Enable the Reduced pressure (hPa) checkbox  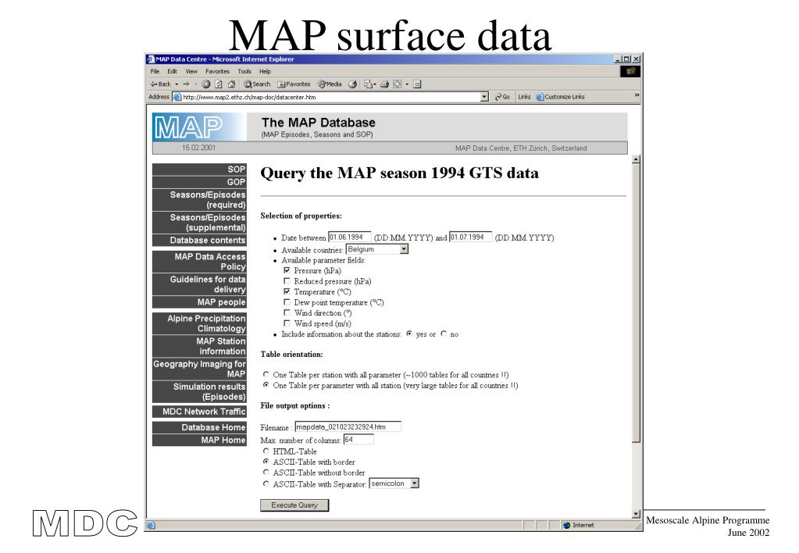[x=287, y=281]
